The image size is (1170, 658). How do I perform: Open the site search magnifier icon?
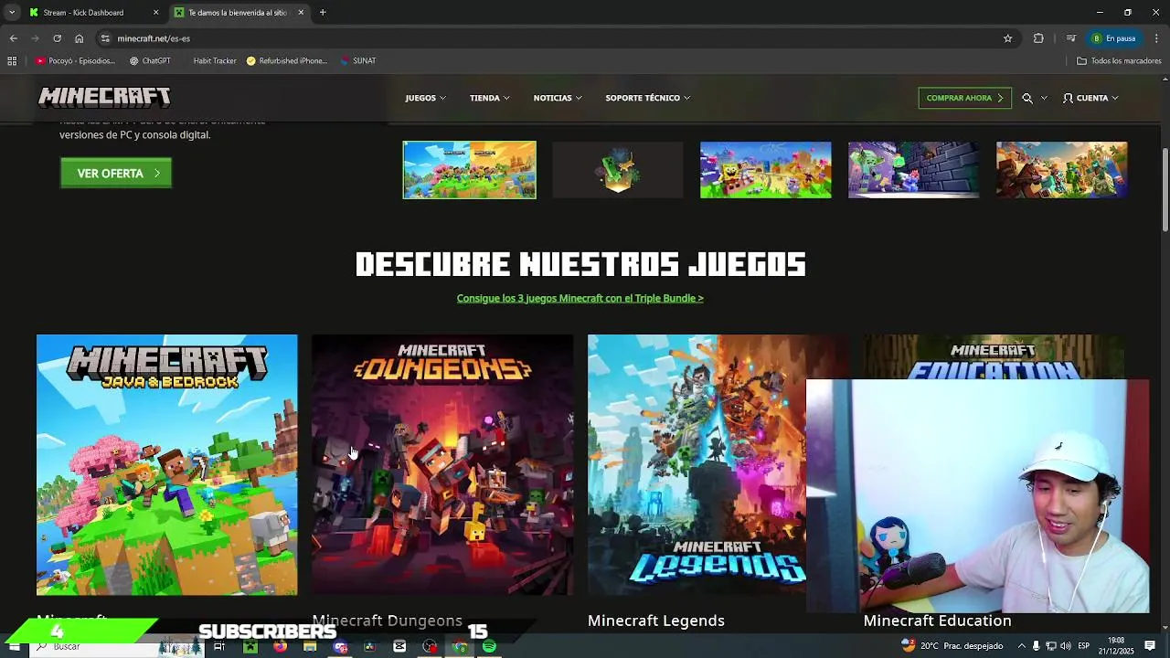pos(1027,98)
